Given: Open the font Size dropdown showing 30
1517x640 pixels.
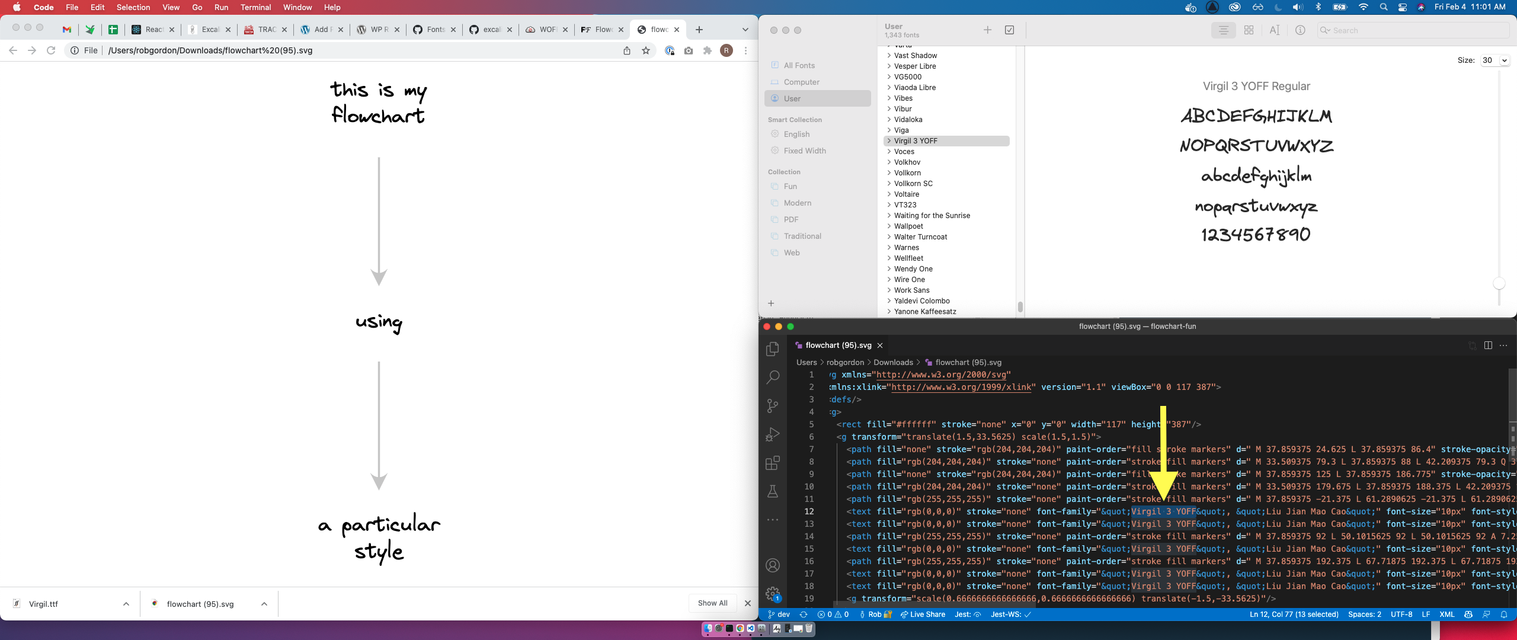Looking at the screenshot, I should coord(1494,60).
